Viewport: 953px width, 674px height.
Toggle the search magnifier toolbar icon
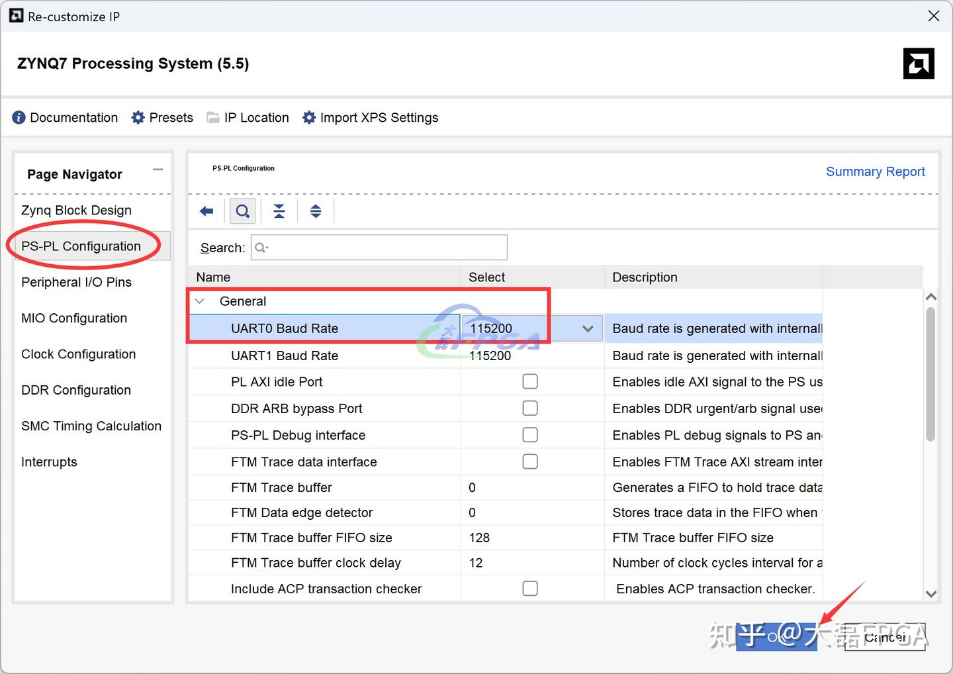click(243, 211)
